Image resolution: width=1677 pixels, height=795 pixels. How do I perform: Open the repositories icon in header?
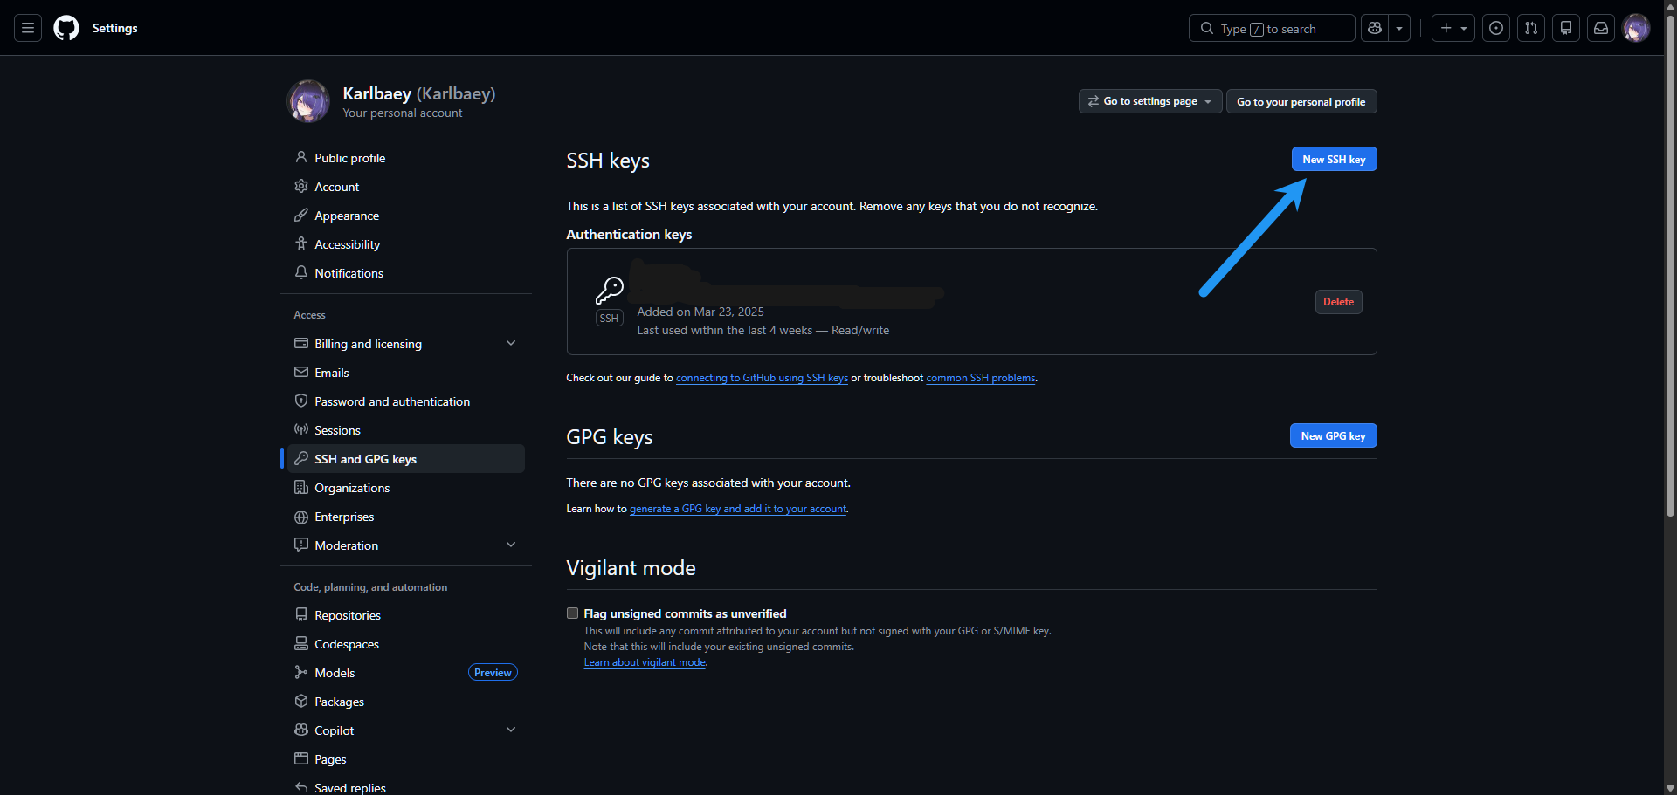1566,28
